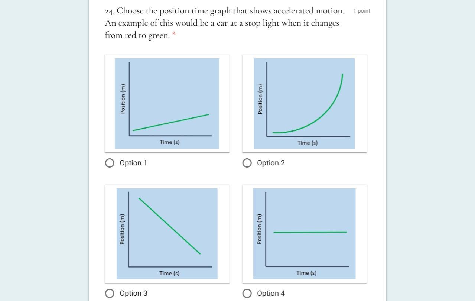Click "Position (m)" label in Option 3 graph
Screen dimensions: 475x301
(x=122, y=229)
